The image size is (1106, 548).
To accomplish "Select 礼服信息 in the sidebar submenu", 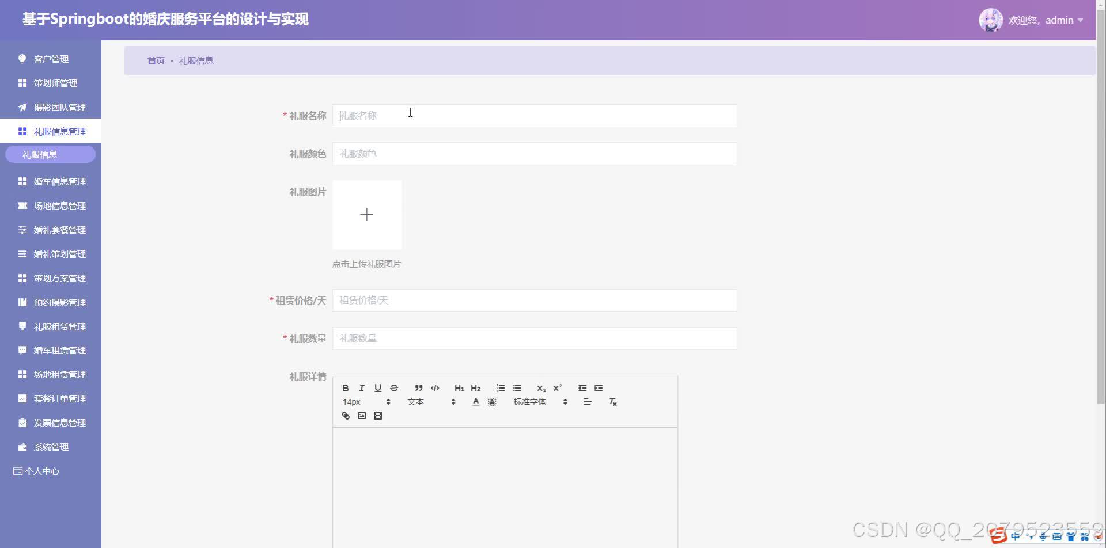I will click(50, 154).
